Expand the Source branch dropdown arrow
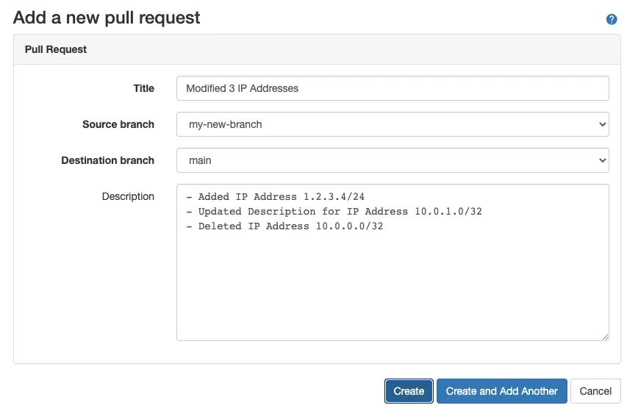The image size is (638, 419). [602, 124]
